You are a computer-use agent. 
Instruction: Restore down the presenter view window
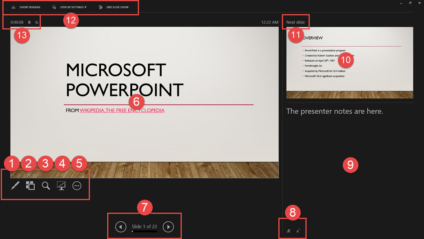(410, 3)
